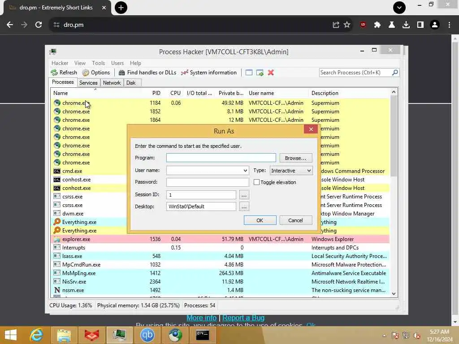This screenshot has height=344, width=459.
Task: Sort by the User name column header
Action: pyautogui.click(x=277, y=93)
